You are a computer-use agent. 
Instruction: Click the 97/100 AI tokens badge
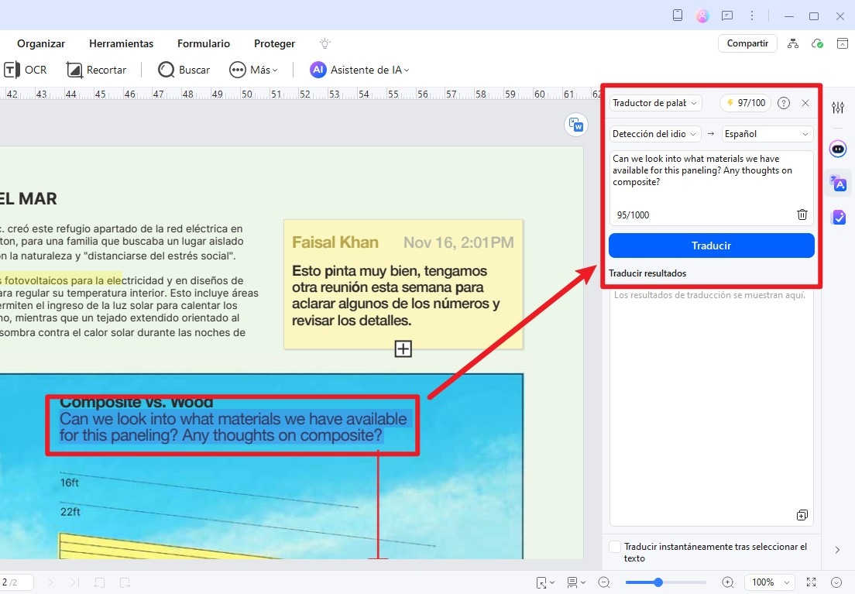point(745,103)
